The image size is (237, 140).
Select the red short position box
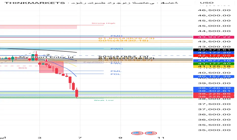click(x=51, y=67)
